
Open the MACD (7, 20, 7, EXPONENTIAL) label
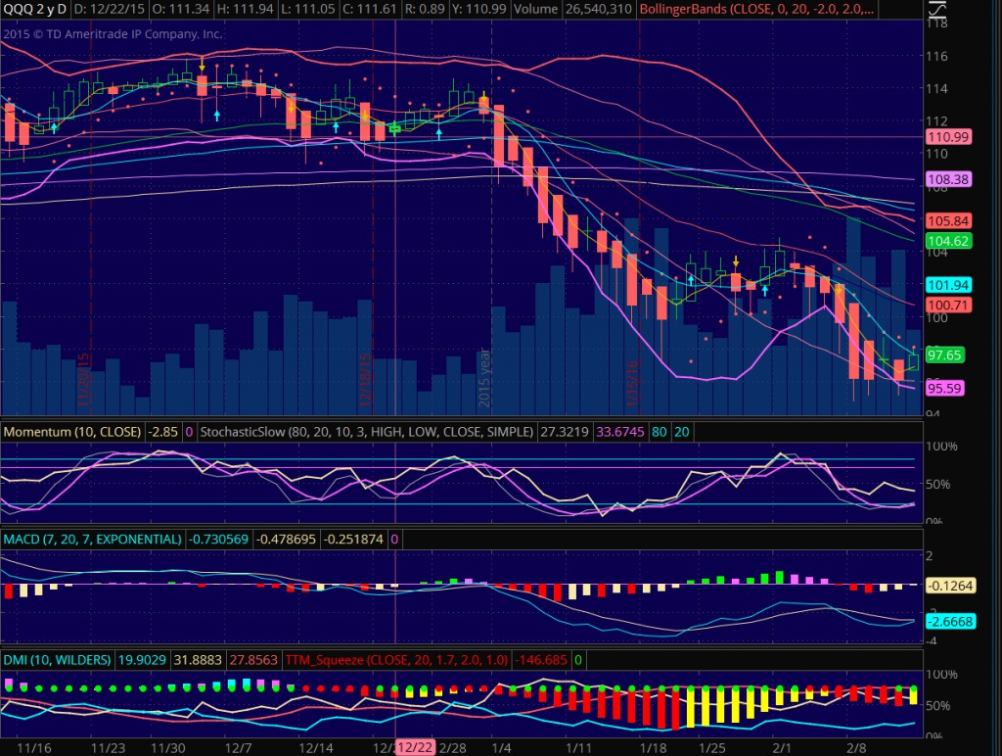[x=92, y=540]
